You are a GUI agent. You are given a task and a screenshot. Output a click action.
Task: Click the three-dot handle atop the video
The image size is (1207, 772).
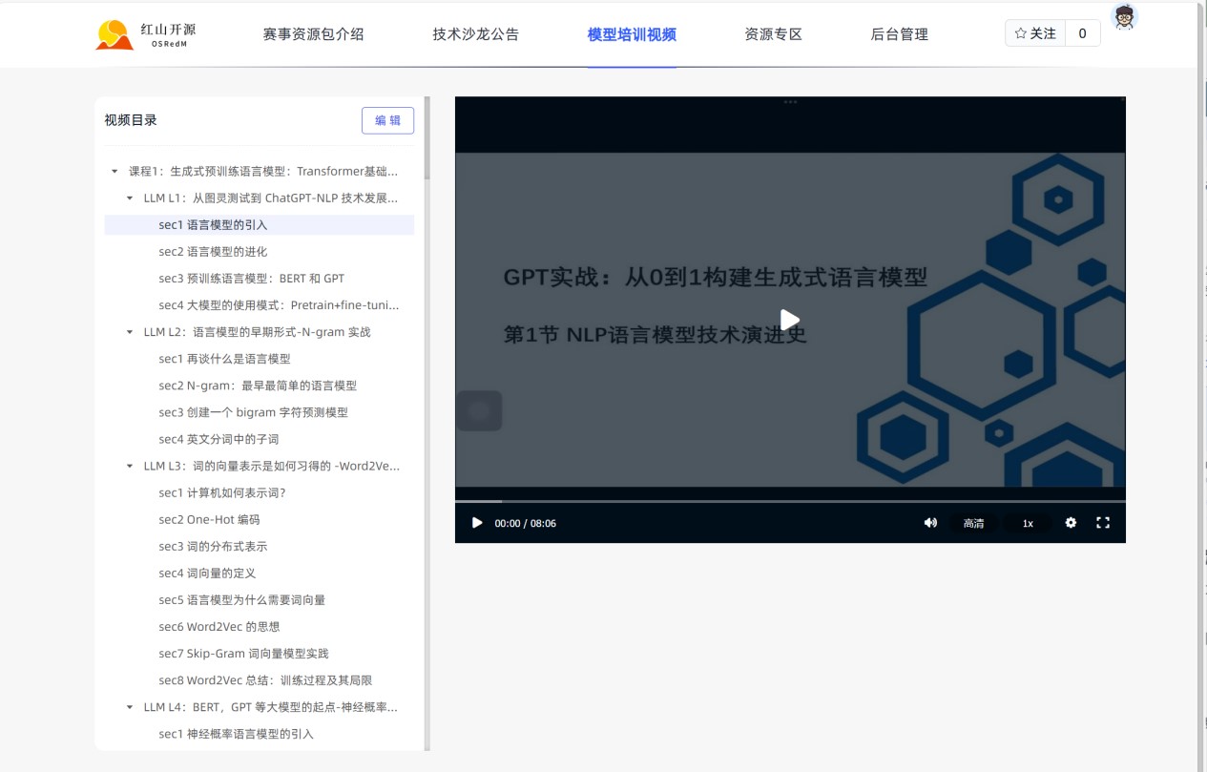click(x=790, y=101)
